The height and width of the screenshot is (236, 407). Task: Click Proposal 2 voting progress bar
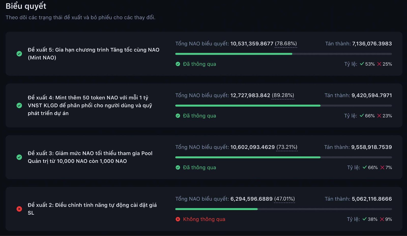pyautogui.click(x=283, y=209)
